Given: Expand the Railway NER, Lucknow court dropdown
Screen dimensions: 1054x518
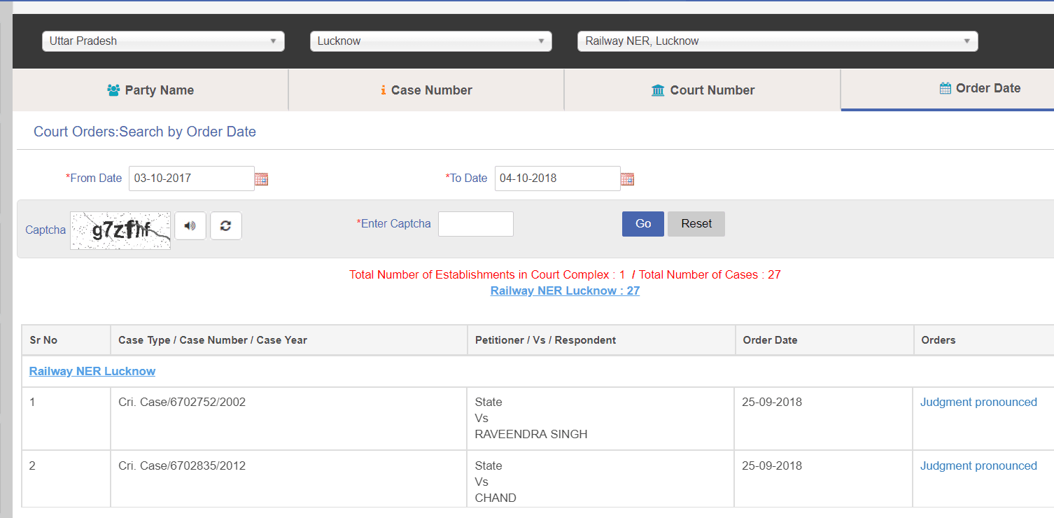Looking at the screenshot, I should point(778,41).
